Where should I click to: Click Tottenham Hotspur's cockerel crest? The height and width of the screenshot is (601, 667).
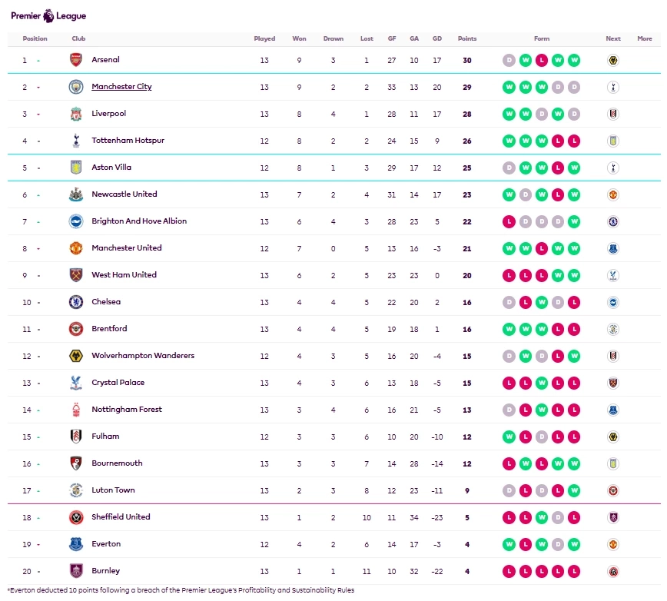point(75,141)
